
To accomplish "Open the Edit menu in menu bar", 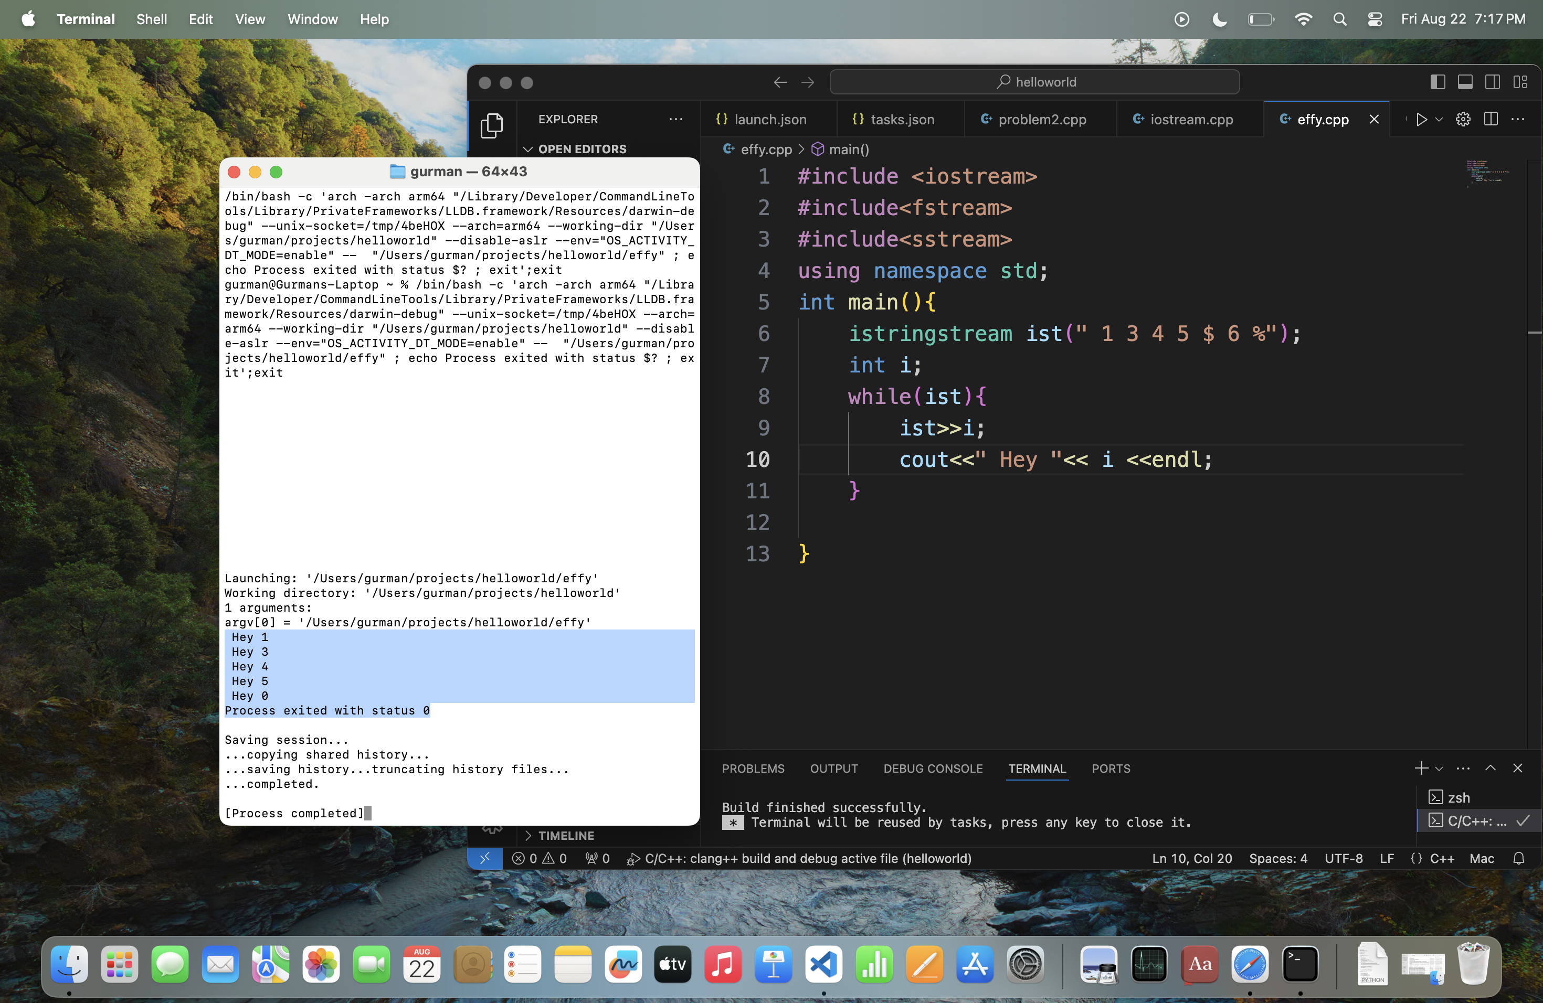I will (200, 19).
